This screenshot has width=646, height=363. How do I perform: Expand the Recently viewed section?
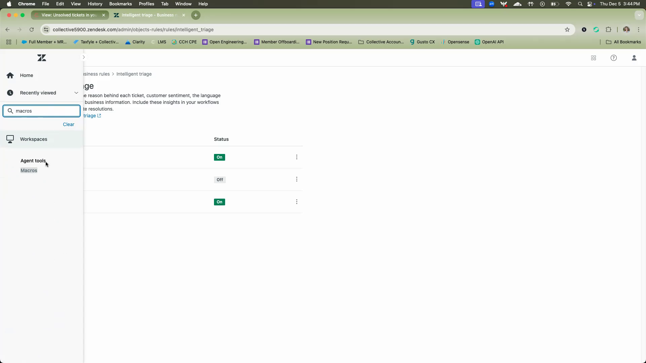pos(76,93)
